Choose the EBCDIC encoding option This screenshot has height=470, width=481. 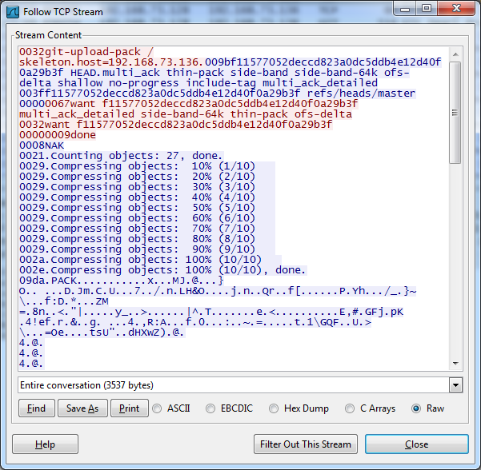point(211,408)
